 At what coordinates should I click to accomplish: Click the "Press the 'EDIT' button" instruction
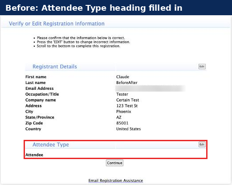(83, 42)
